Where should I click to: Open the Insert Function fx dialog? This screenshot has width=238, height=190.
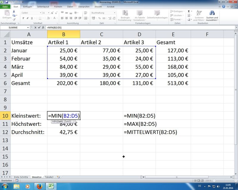(x=43, y=28)
